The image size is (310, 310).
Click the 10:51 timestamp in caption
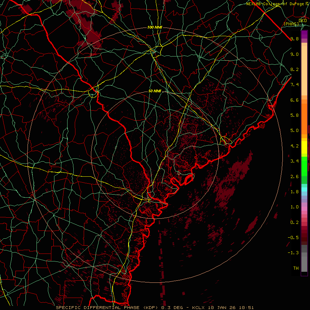pyautogui.click(x=246, y=308)
